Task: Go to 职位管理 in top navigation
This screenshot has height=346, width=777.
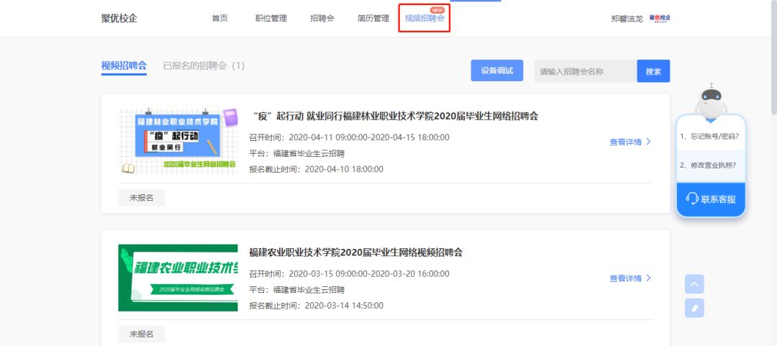Action: [271, 18]
